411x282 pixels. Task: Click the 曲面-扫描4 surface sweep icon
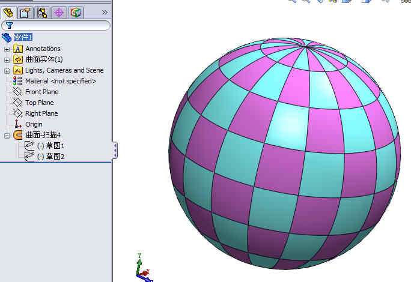[x=18, y=135]
